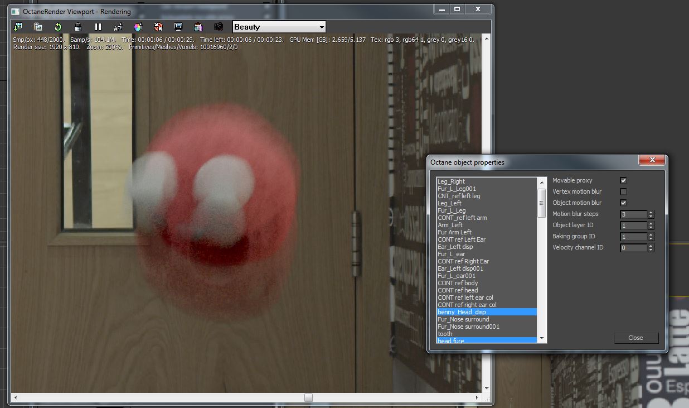The width and height of the screenshot is (689, 408).
Task: Maximize the OctaneRender Viewport window
Action: pyautogui.click(x=457, y=9)
